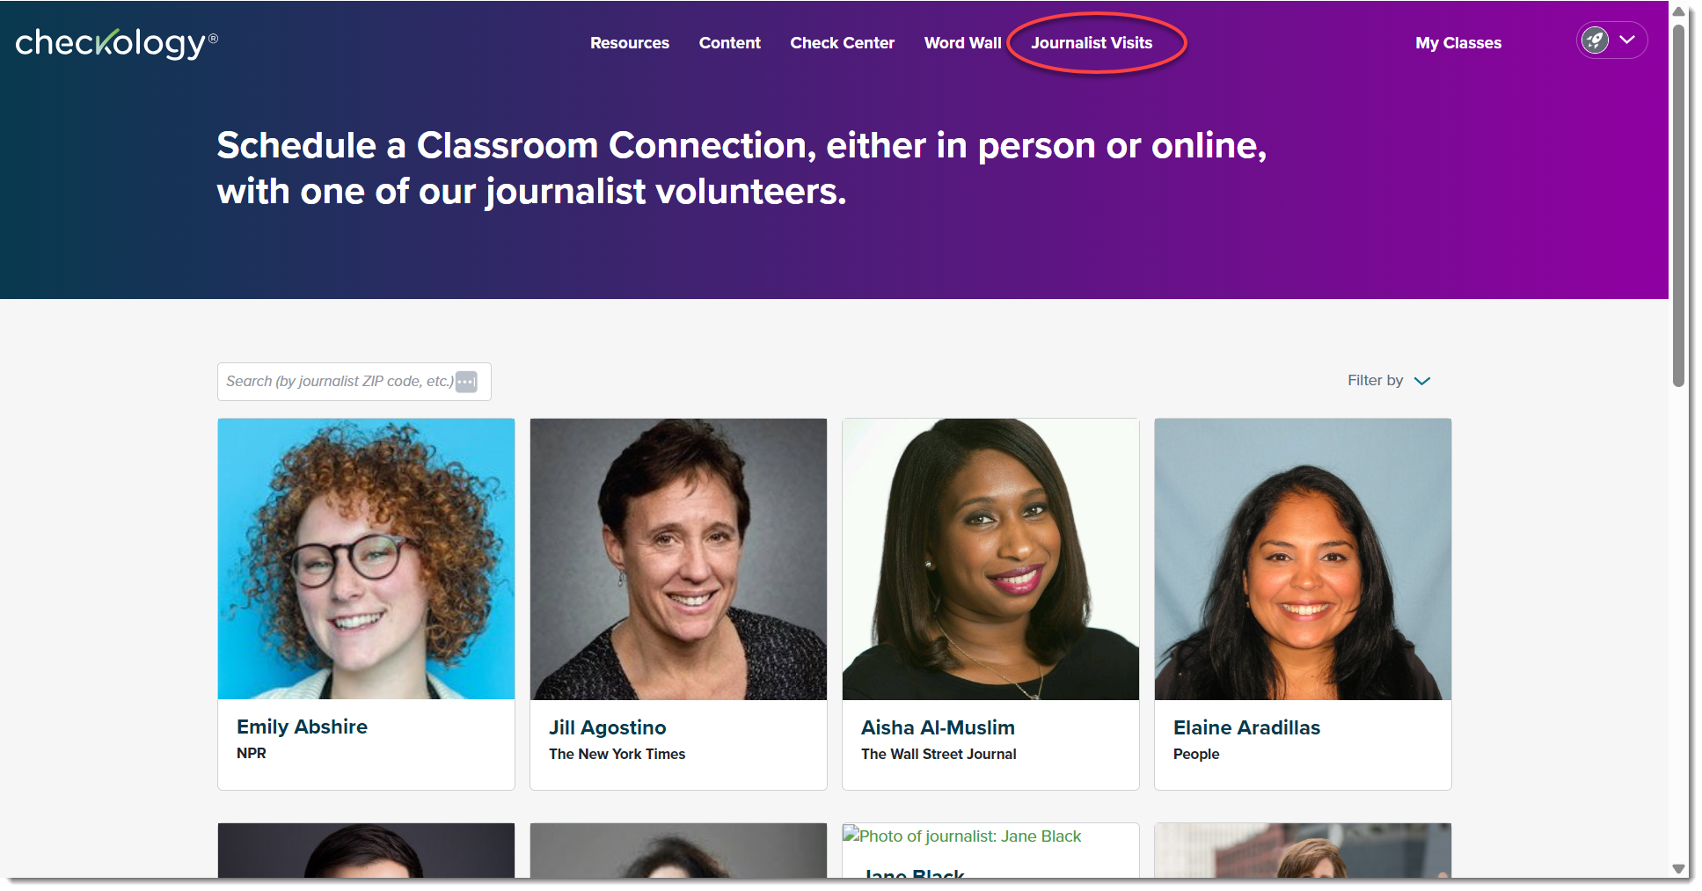Expand the profile menu chevron
Viewport: 1702px width, 891px height.
click(x=1627, y=40)
